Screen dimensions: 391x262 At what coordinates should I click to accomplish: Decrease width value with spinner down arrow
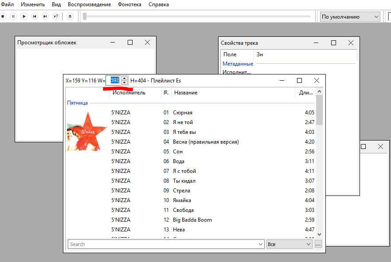124,83
